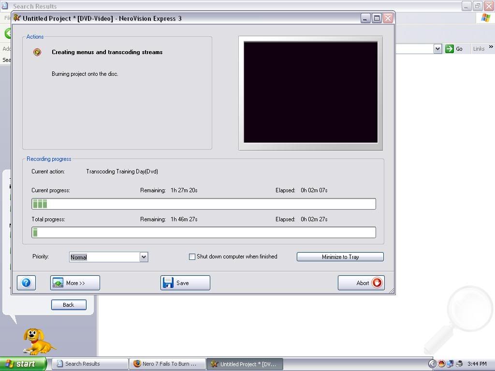Click the black video preview pane
Screen dimensions: 495x371
[311, 92]
